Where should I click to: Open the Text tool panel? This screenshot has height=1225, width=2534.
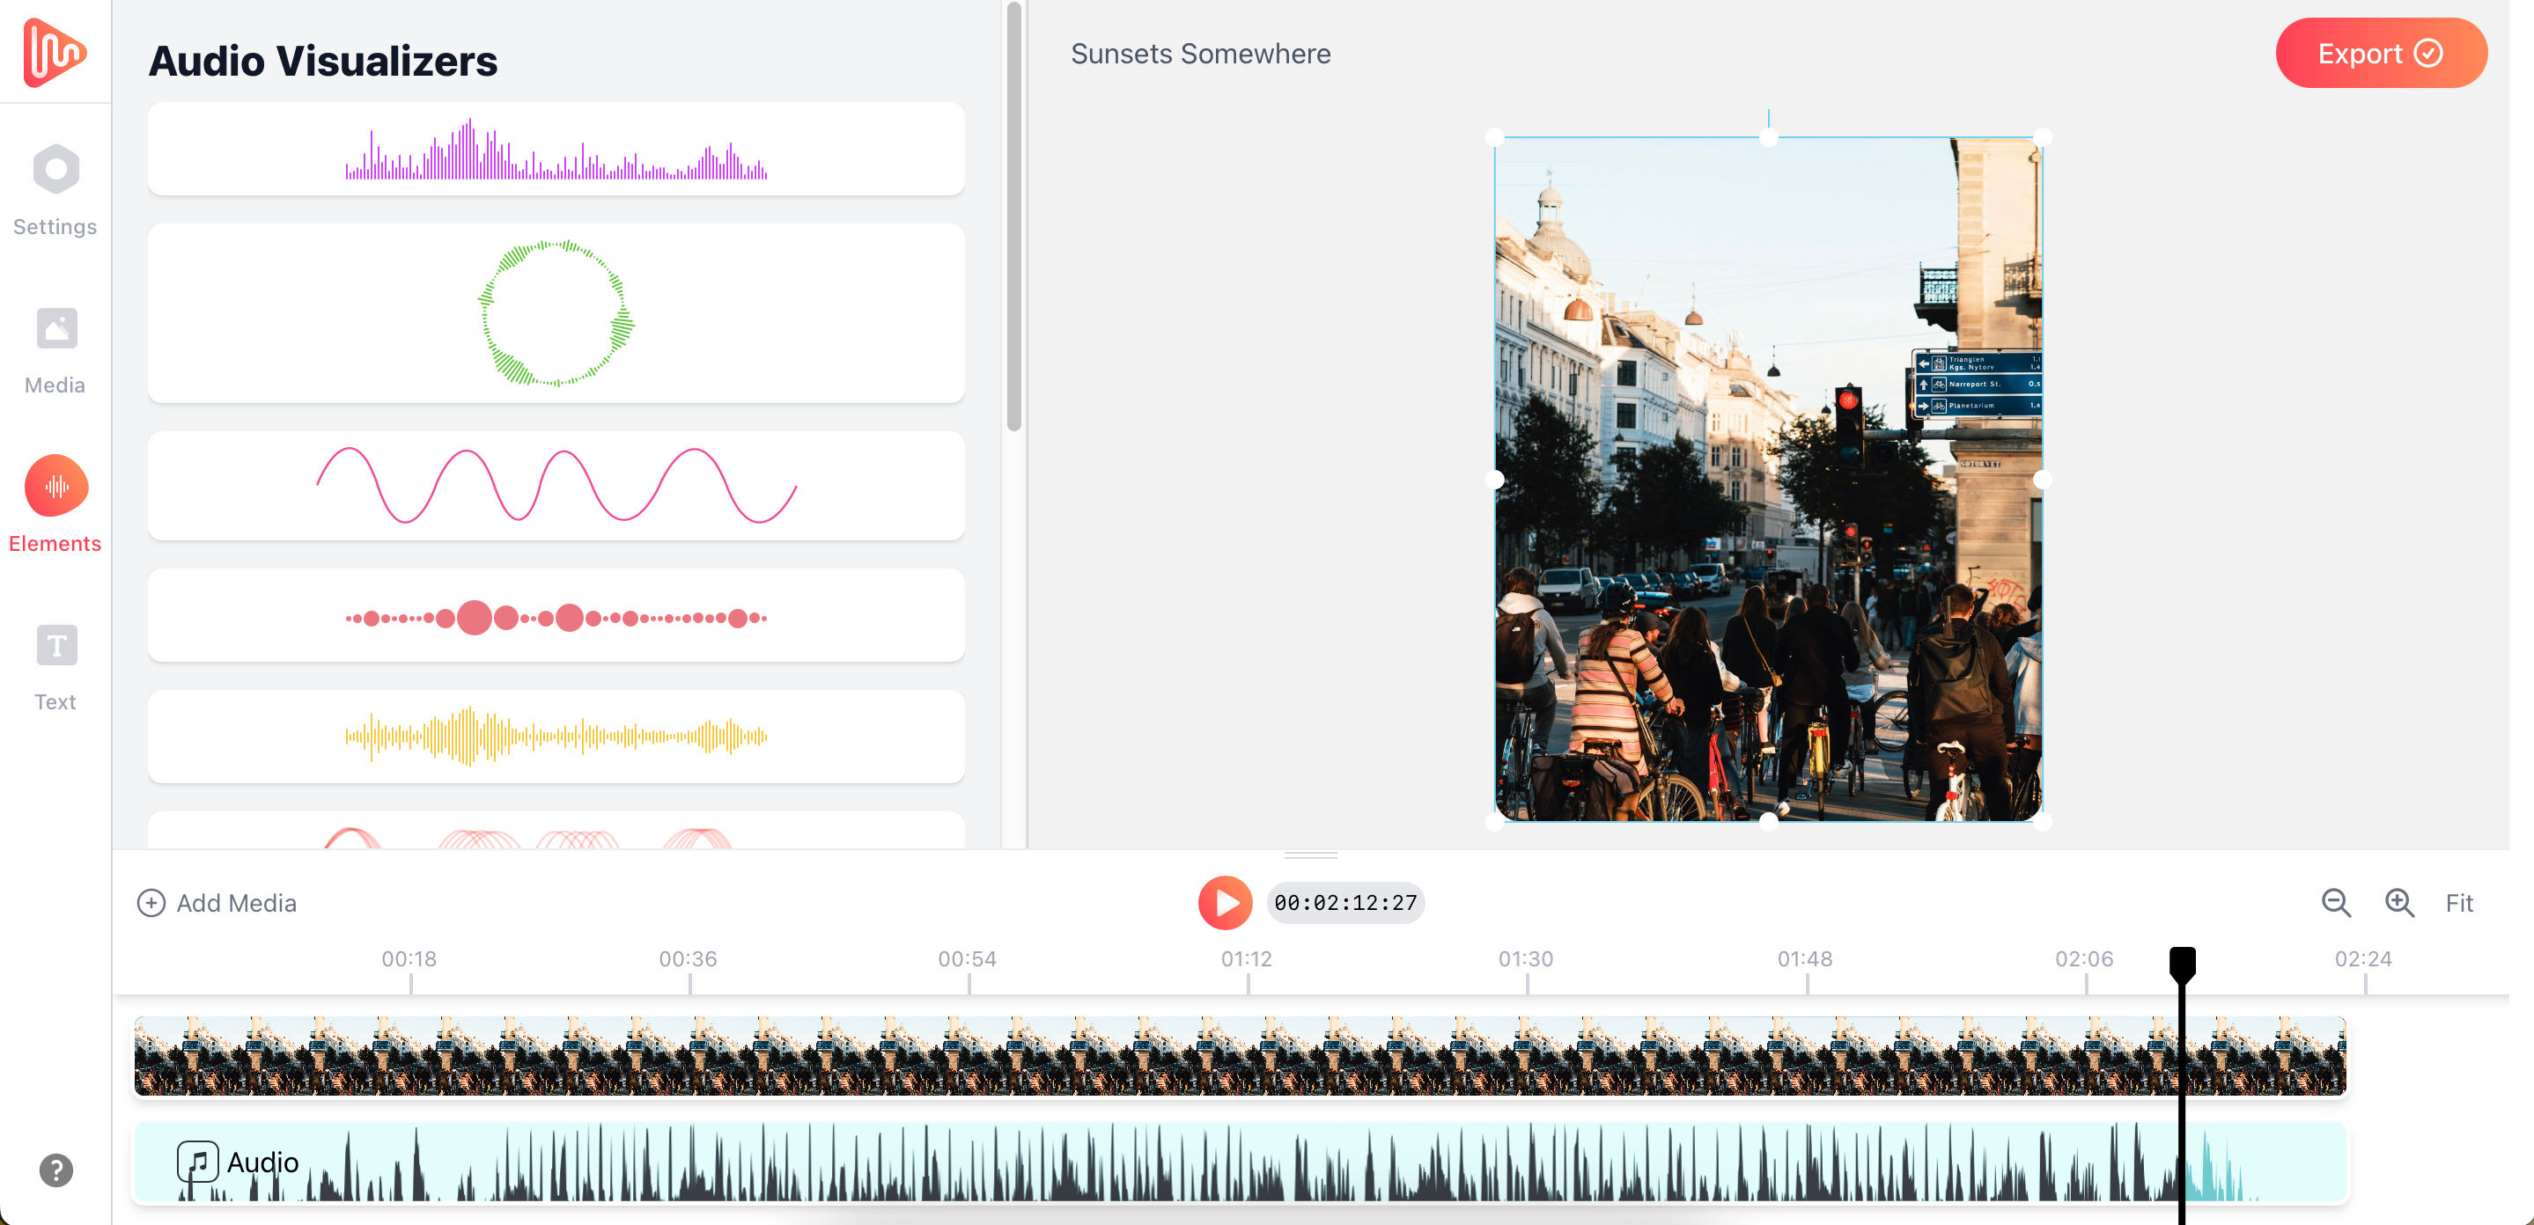(x=55, y=665)
